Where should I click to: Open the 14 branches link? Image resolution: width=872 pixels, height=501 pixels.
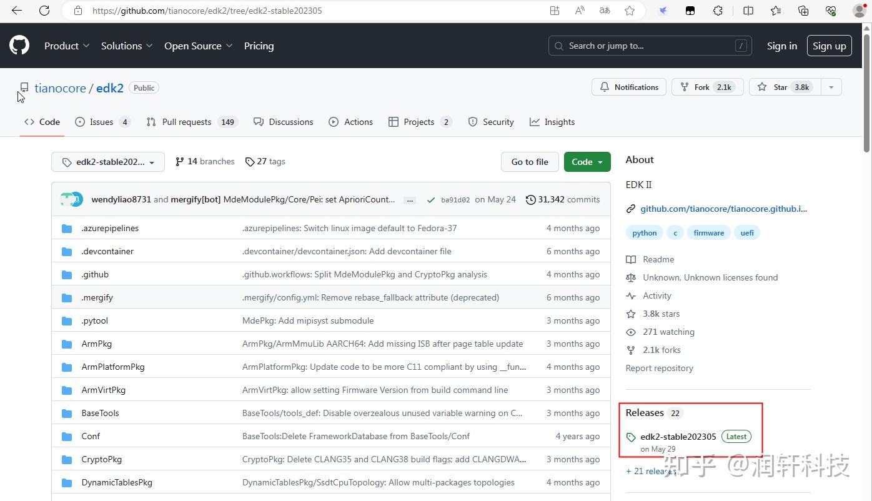tap(205, 161)
